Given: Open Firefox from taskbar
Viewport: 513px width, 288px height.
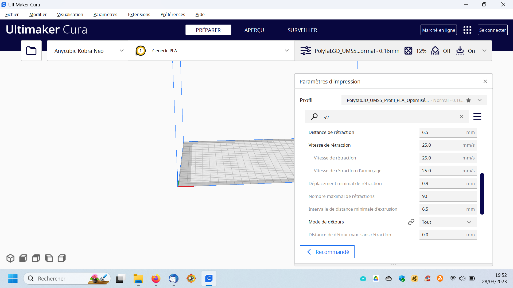Looking at the screenshot, I should click(x=156, y=278).
